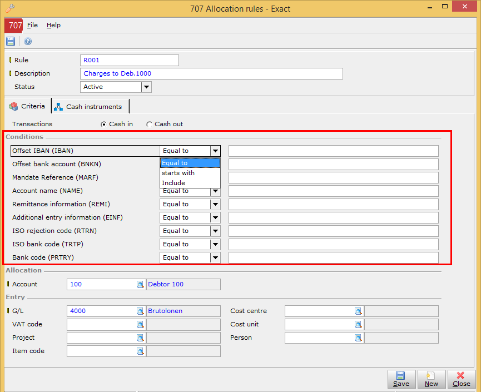
Task: Select Cash out radio button
Action: 149,124
